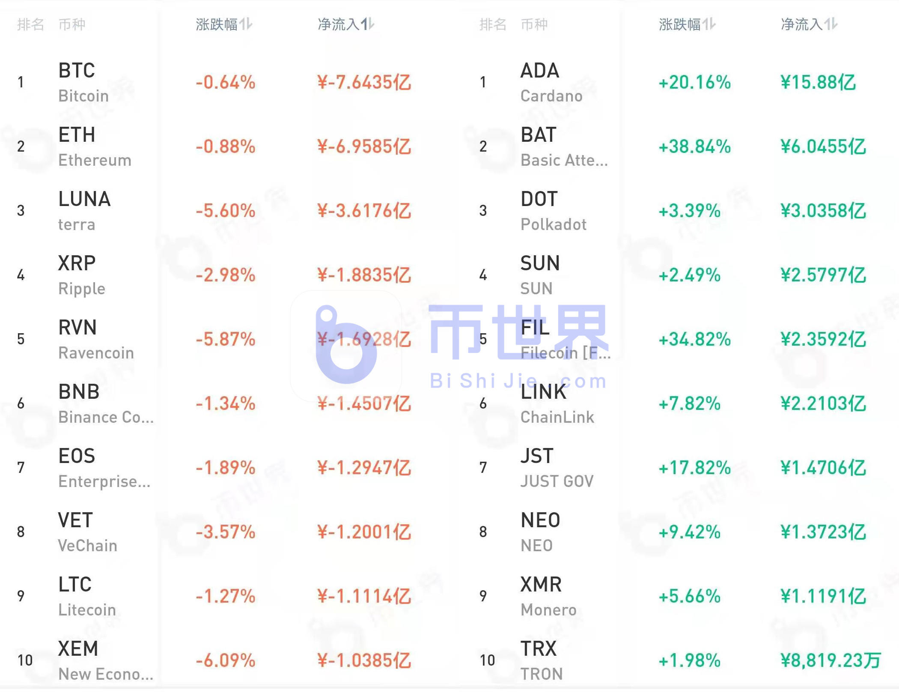The image size is (899, 693).
Task: Click the 币种 column header on the right
Action: click(535, 24)
